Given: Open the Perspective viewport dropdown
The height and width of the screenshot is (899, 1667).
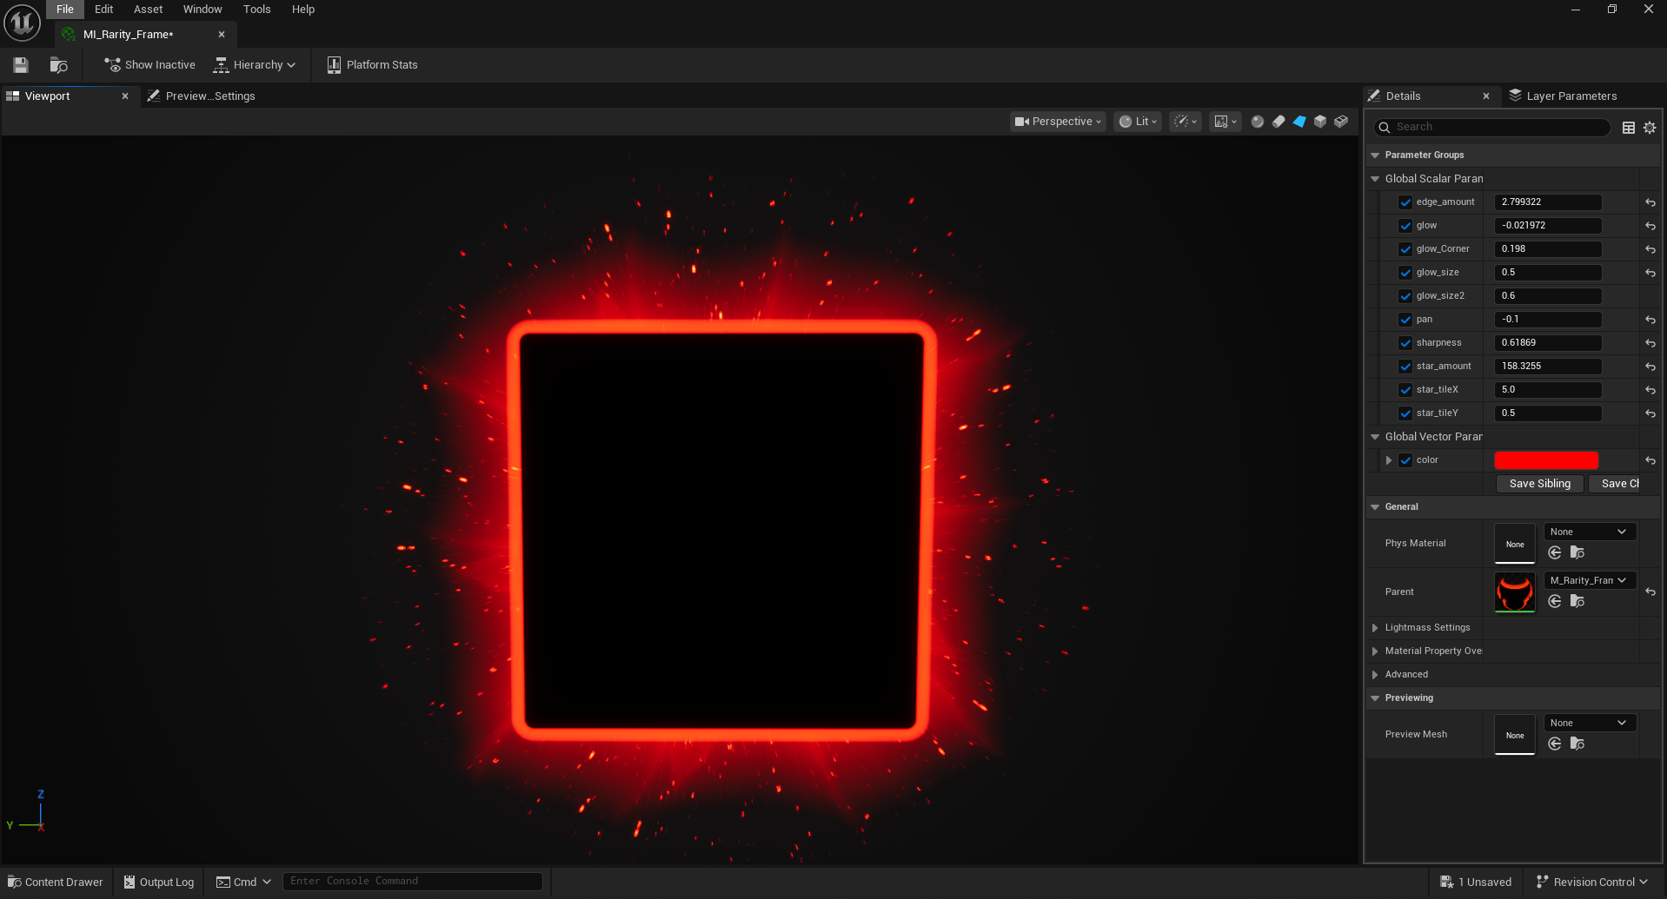Looking at the screenshot, I should 1058,122.
